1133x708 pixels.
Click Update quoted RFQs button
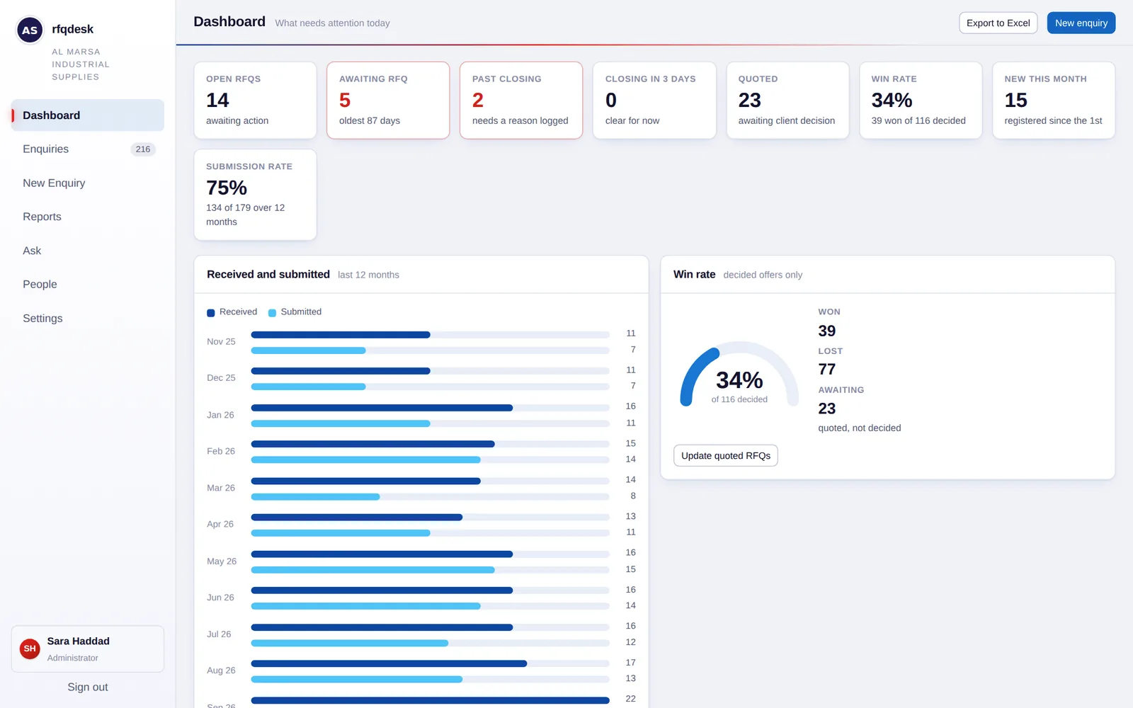point(725,456)
